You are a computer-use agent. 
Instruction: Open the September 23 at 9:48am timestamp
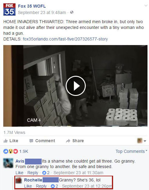pyautogui.click(x=42, y=12)
